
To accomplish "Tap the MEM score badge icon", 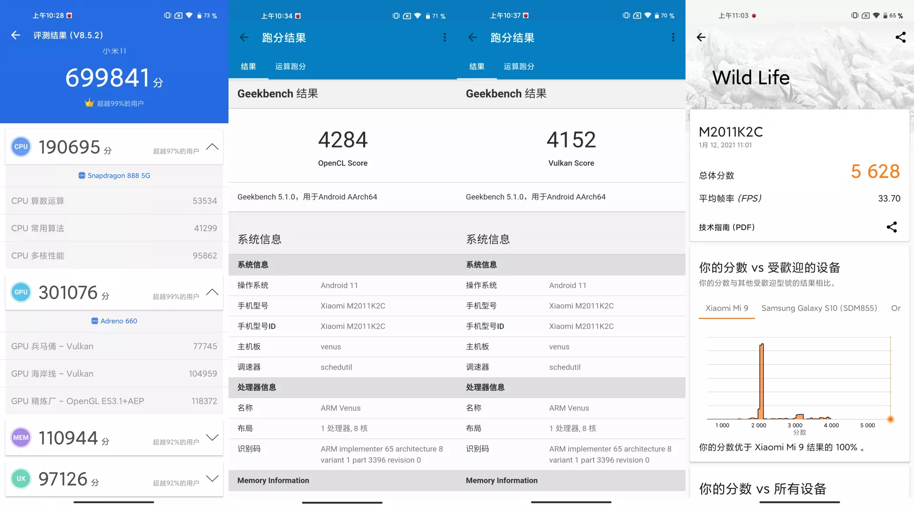I will [21, 438].
